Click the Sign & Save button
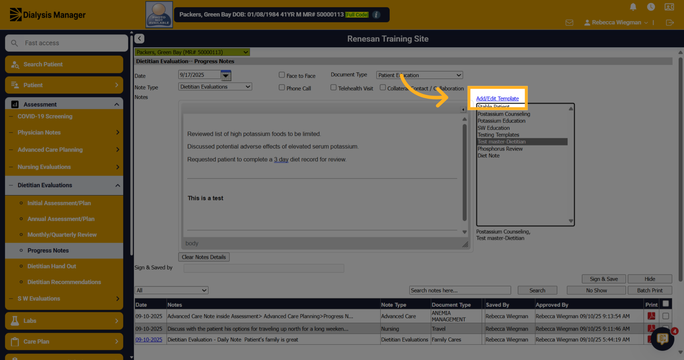Image resolution: width=684 pixels, height=360 pixels. point(604,279)
